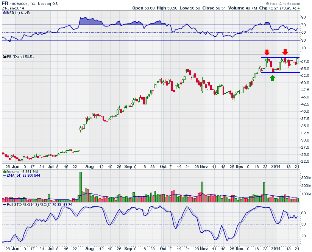This screenshot has height=252, width=312.
Task: Click the 90 level on the RSI axis
Action: [303, 17]
